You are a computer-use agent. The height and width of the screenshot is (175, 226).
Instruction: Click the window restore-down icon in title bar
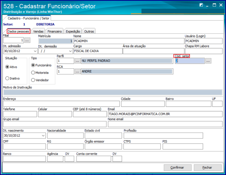tap(201, 5)
